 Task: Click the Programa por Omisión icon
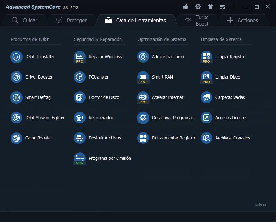pos(80,158)
